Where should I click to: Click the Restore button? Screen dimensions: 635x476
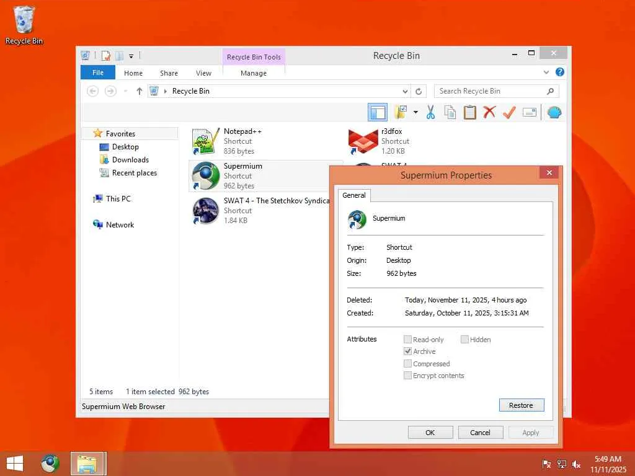pyautogui.click(x=521, y=405)
